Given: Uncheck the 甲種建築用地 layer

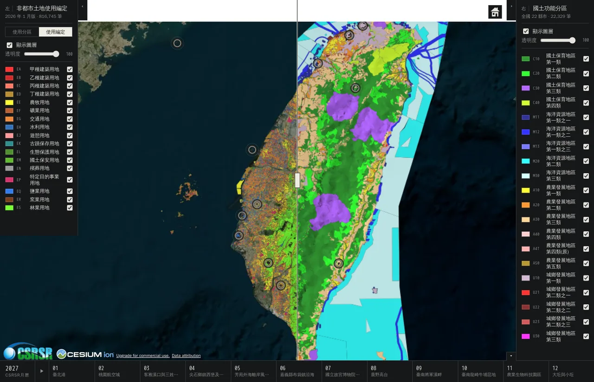Looking at the screenshot, I should [x=70, y=69].
